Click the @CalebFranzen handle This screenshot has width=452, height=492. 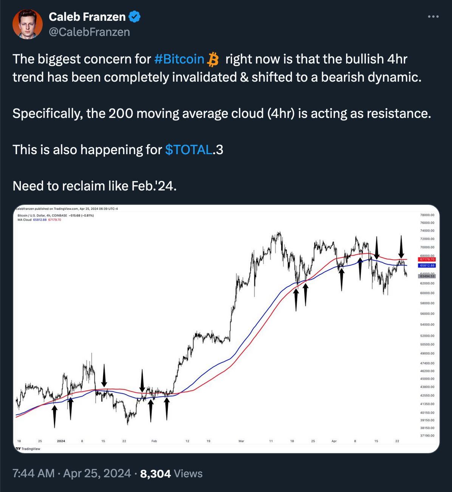pos(89,32)
